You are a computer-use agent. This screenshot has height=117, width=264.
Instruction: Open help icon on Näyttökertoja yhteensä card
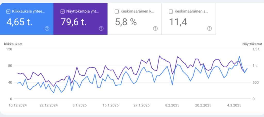pyautogui.click(x=101, y=29)
